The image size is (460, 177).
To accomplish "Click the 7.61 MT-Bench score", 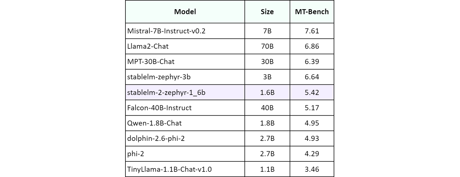I will (312, 31).
